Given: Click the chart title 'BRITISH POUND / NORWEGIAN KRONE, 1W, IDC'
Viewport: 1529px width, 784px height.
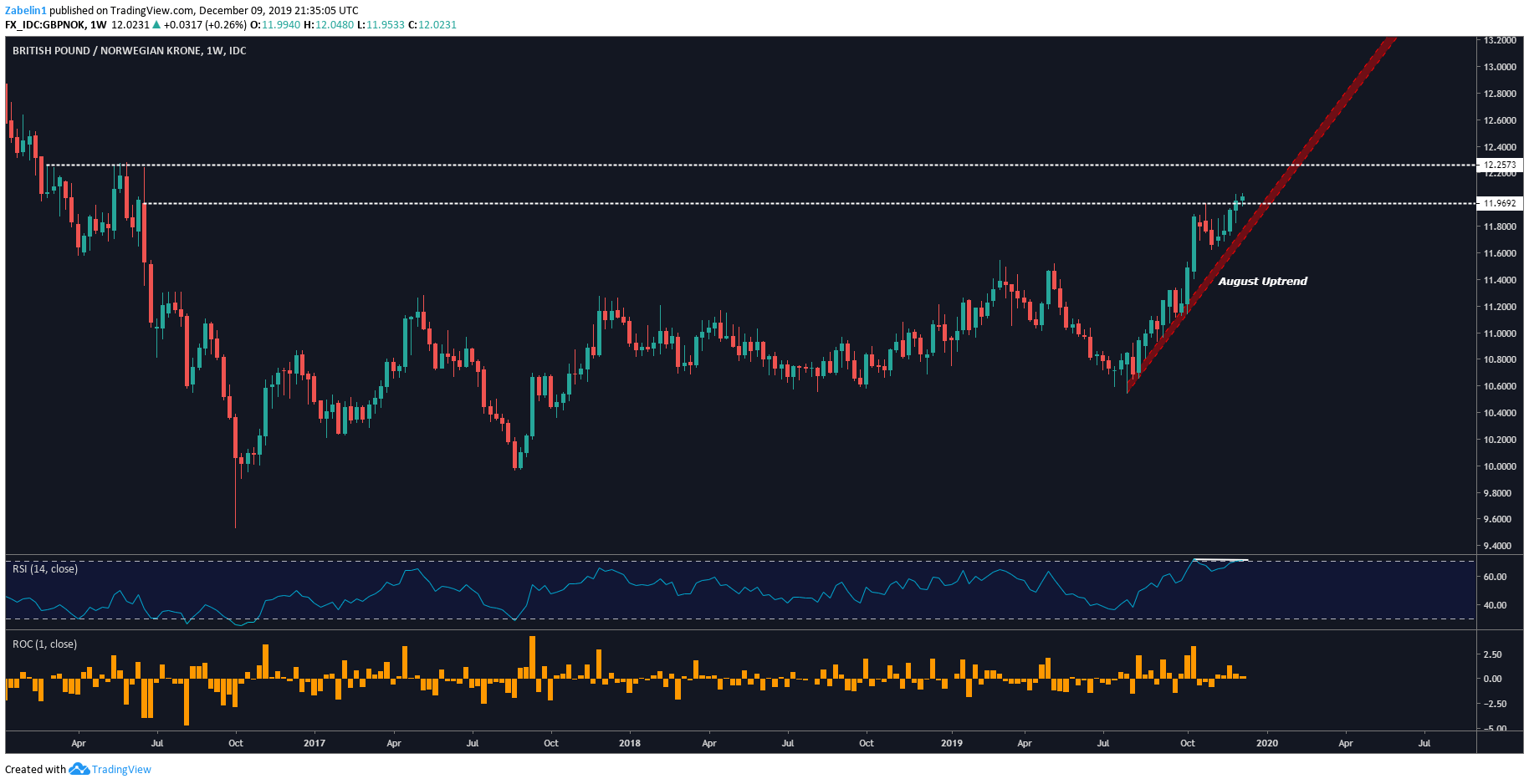Looking at the screenshot, I should click(130, 51).
